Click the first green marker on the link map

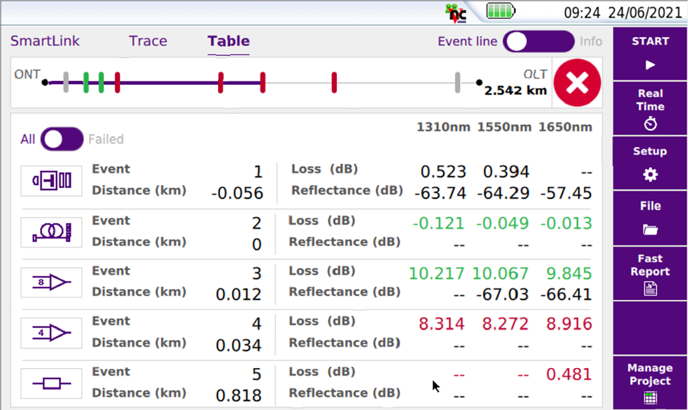(x=86, y=82)
